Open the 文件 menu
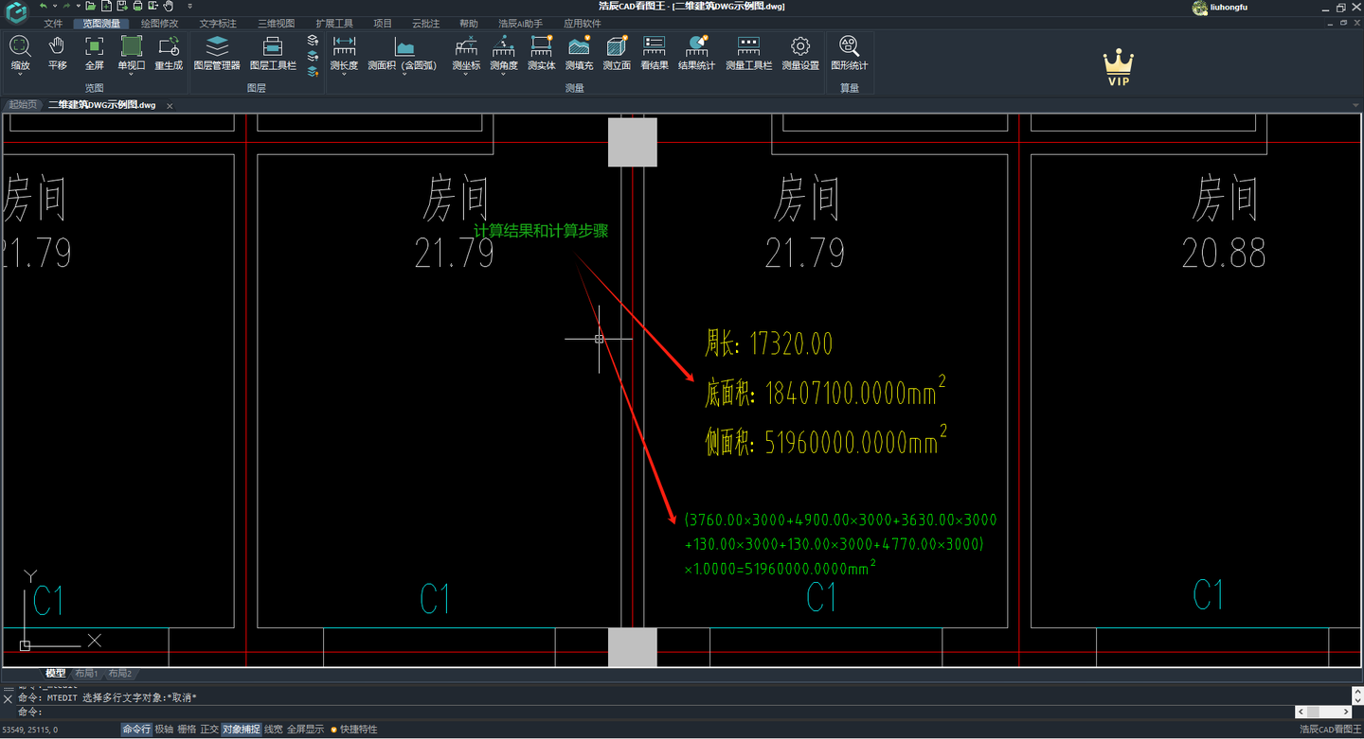This screenshot has width=1364, height=739. click(53, 23)
